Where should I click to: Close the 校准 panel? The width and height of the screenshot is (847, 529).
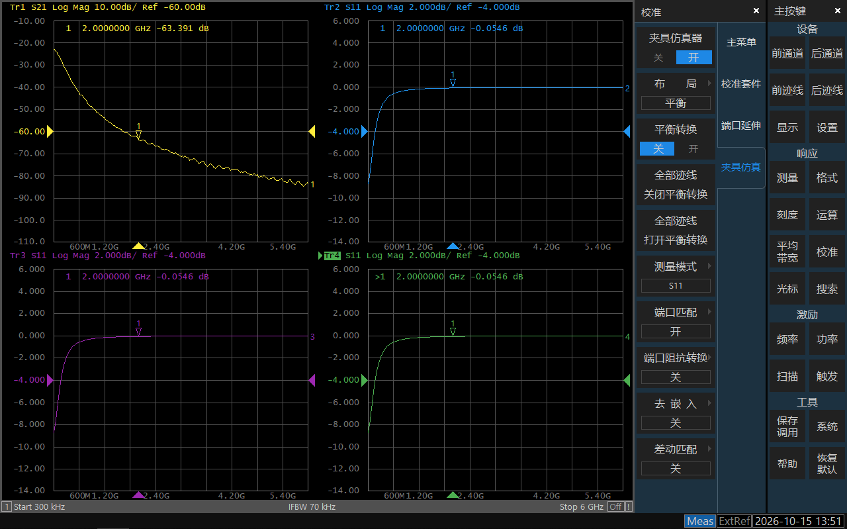point(756,11)
